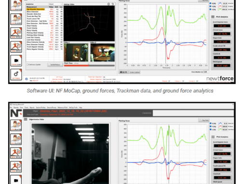Viewport: 241px width, 184px height.
Task: Click the Screen Capture button below upper chart
Action: pos(134,72)
